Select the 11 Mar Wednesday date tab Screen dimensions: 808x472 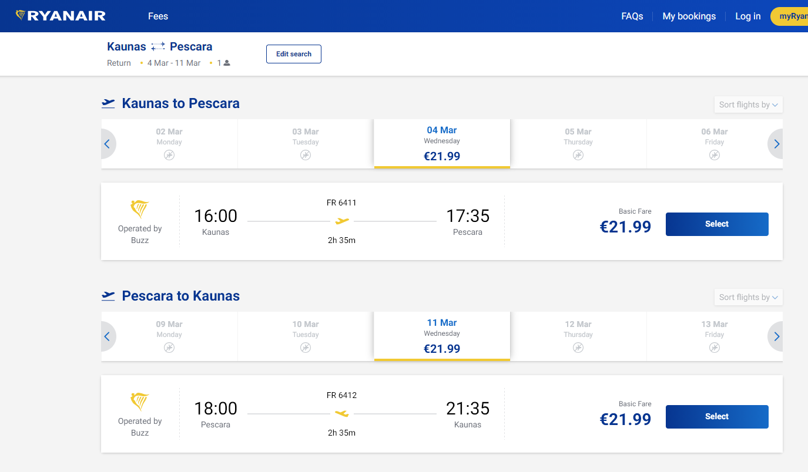tap(442, 336)
